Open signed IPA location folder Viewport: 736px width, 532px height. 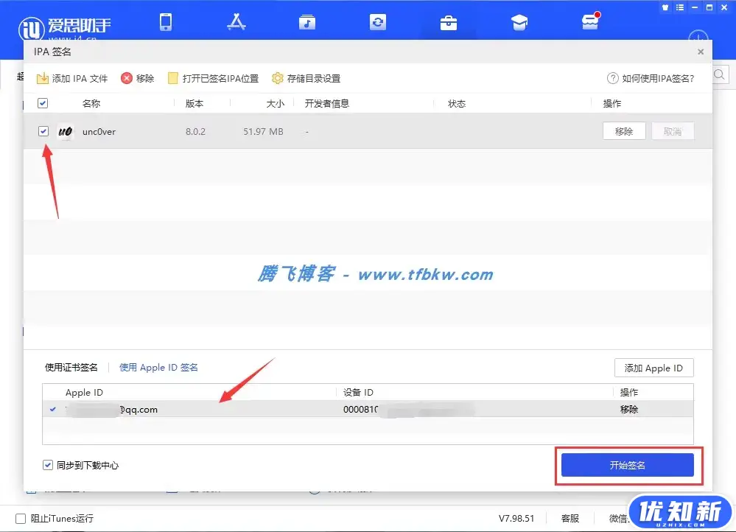214,78
